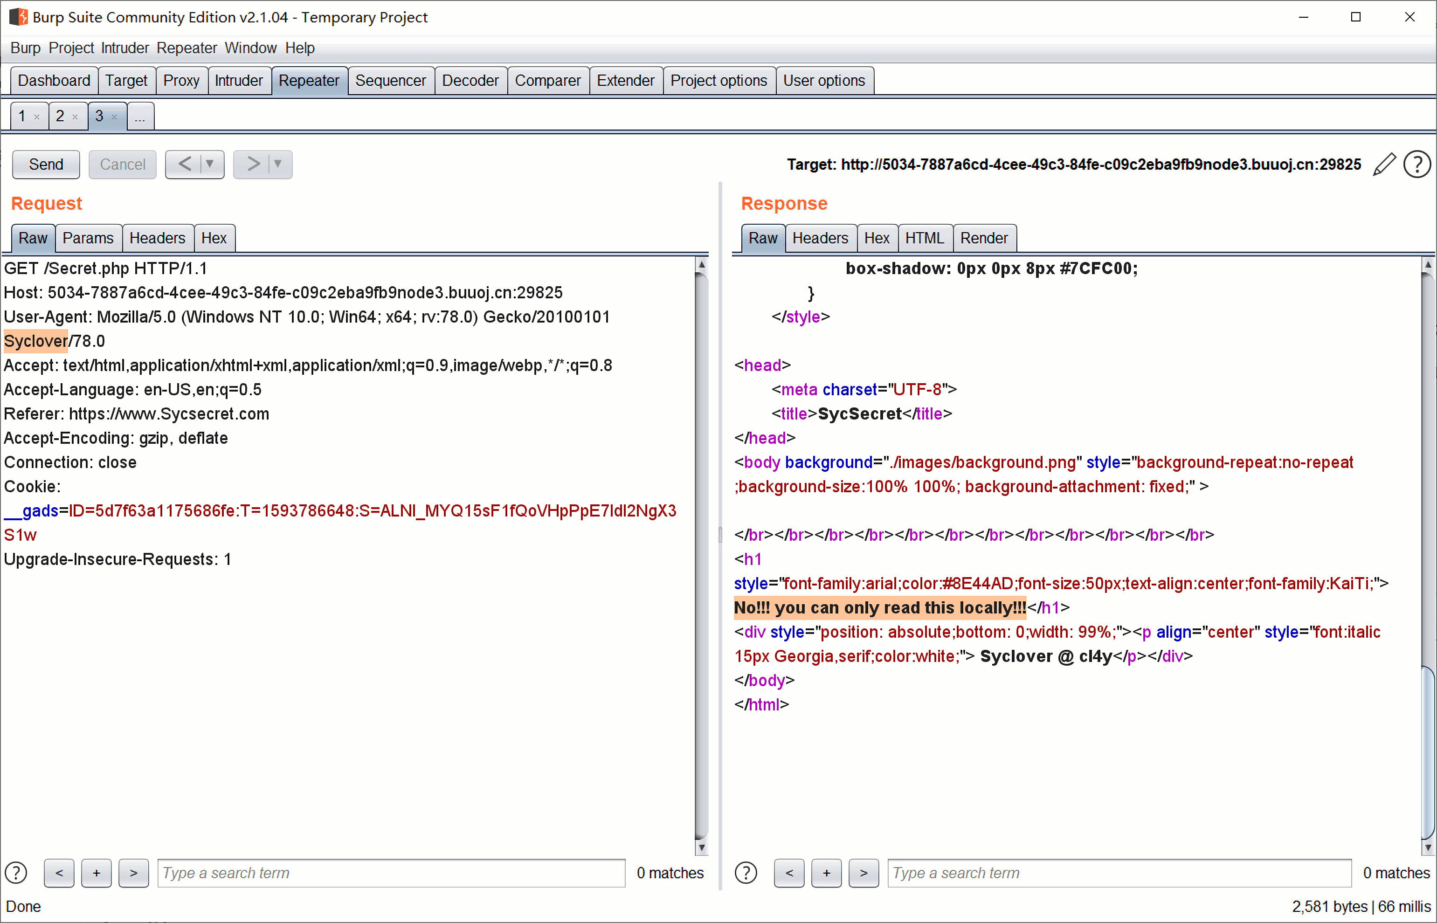Viewport: 1437px width, 923px height.
Task: Switch to Repeater tab 1
Action: (x=22, y=116)
